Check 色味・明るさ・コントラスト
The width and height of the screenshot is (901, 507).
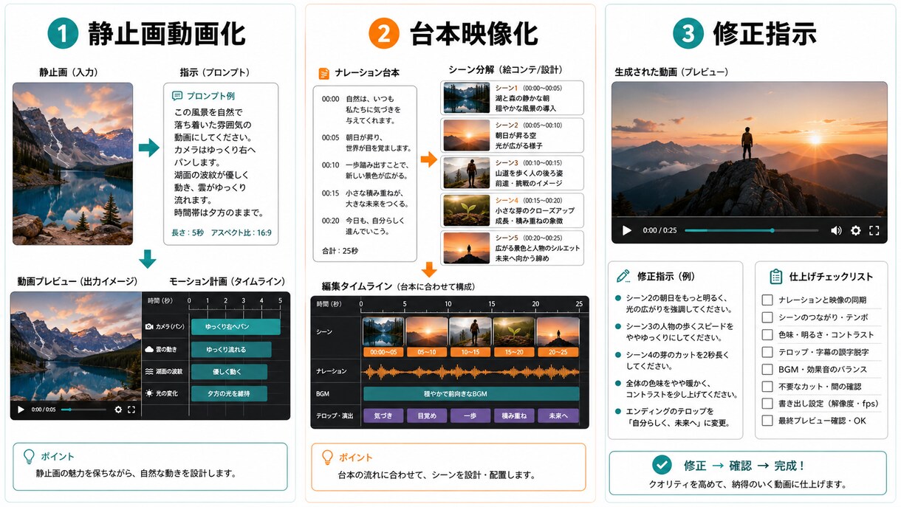(767, 334)
